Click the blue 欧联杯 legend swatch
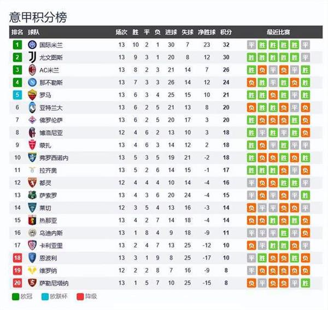Screen dimensions: 328x310 (45, 296)
